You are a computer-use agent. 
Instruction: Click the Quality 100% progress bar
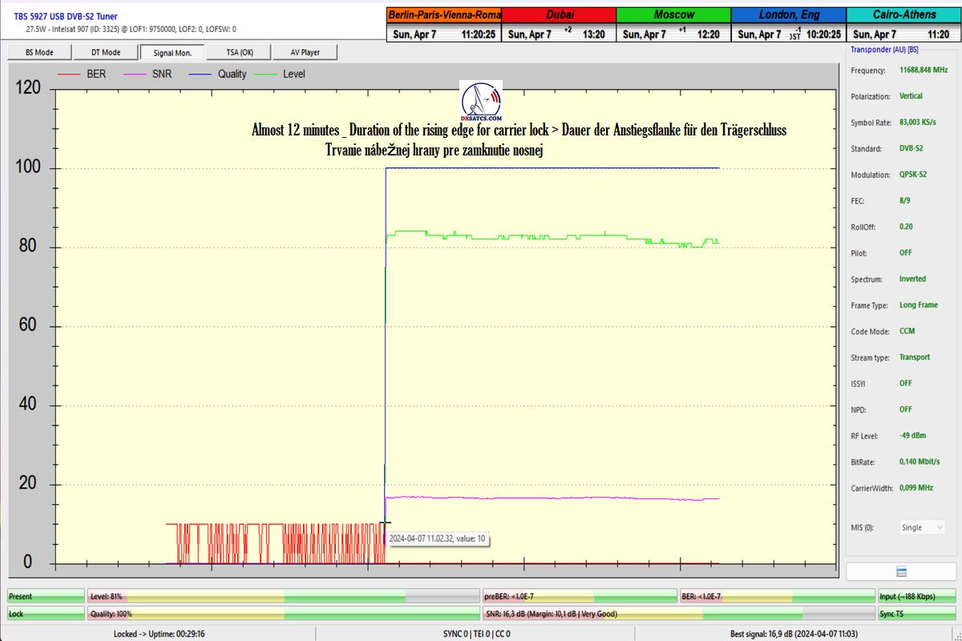click(283, 614)
